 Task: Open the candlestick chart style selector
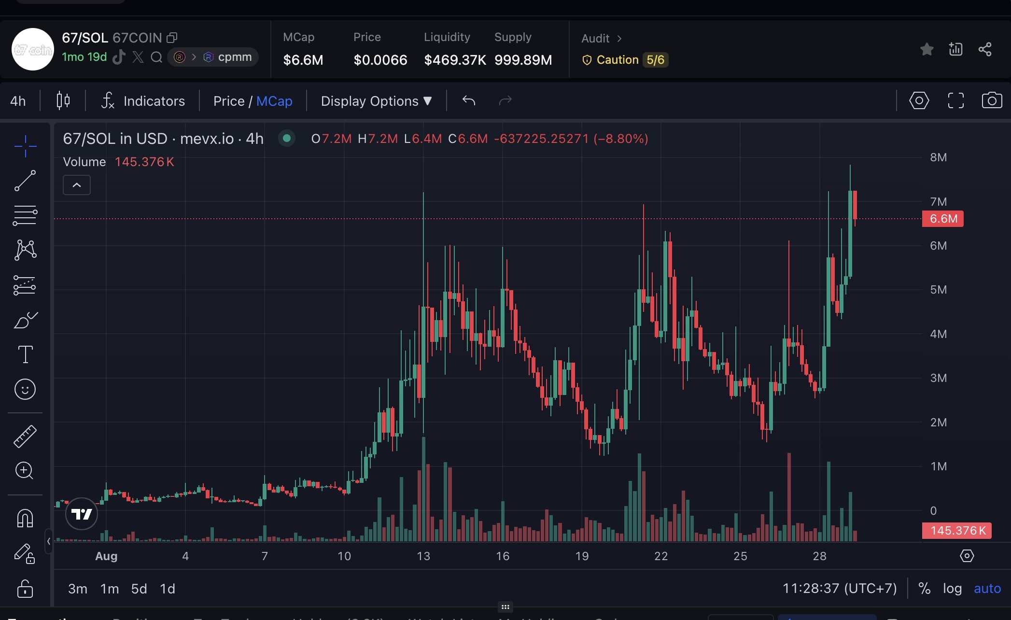63,100
